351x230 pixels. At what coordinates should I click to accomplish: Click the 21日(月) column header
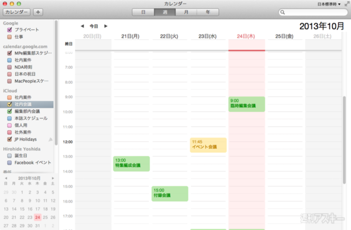coord(130,36)
